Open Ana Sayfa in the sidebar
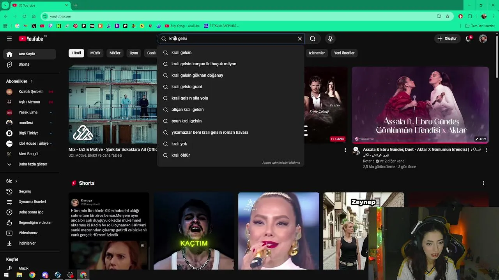This screenshot has width=499, height=280. 30,54
